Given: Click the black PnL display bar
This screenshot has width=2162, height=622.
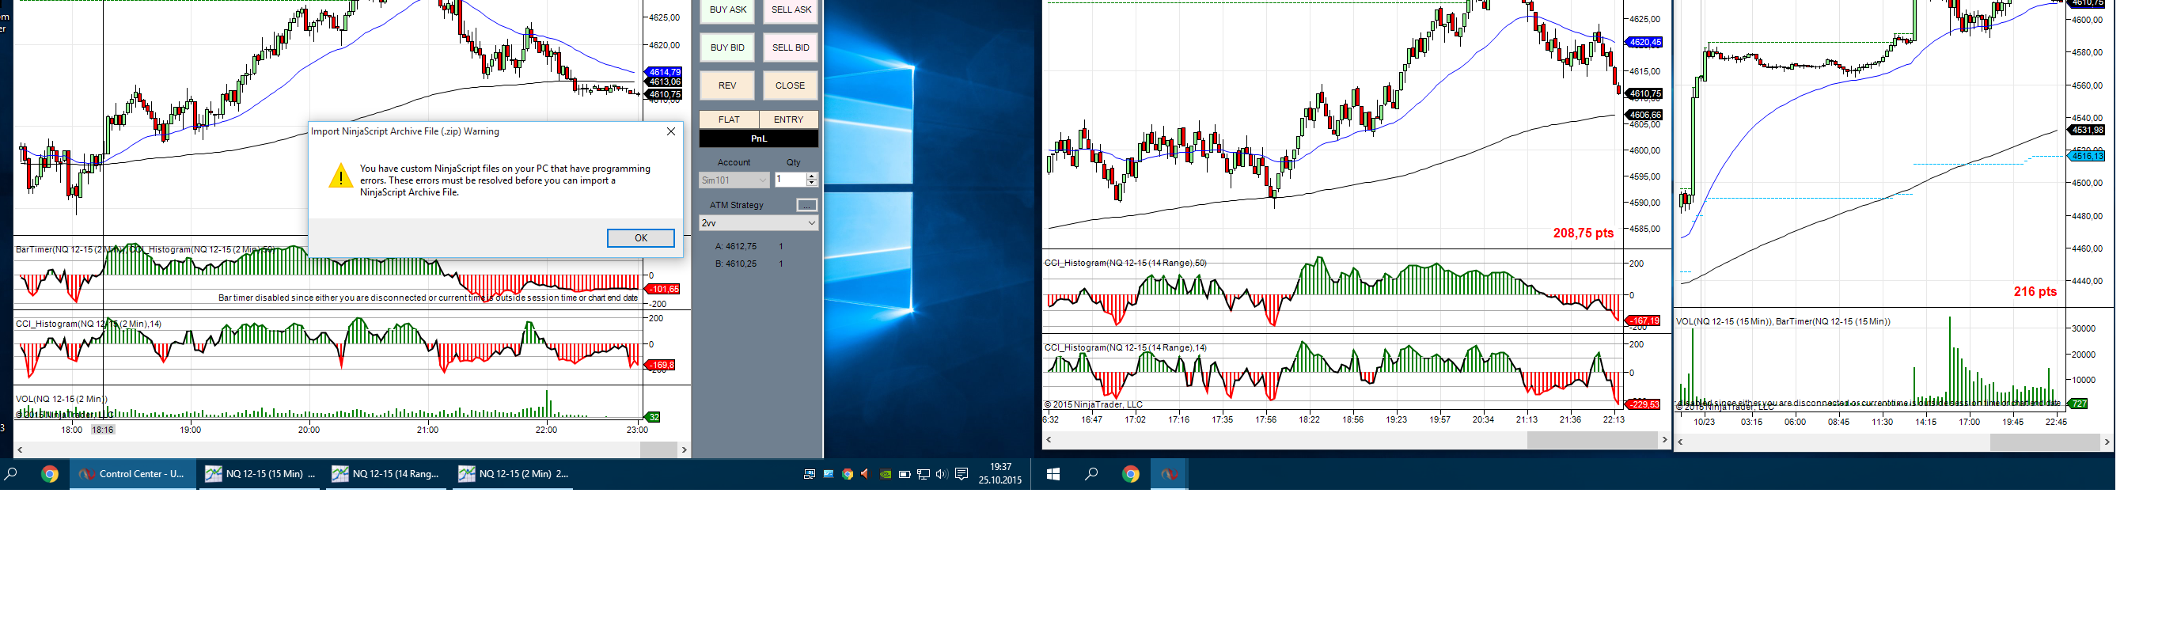Looking at the screenshot, I should (x=759, y=139).
